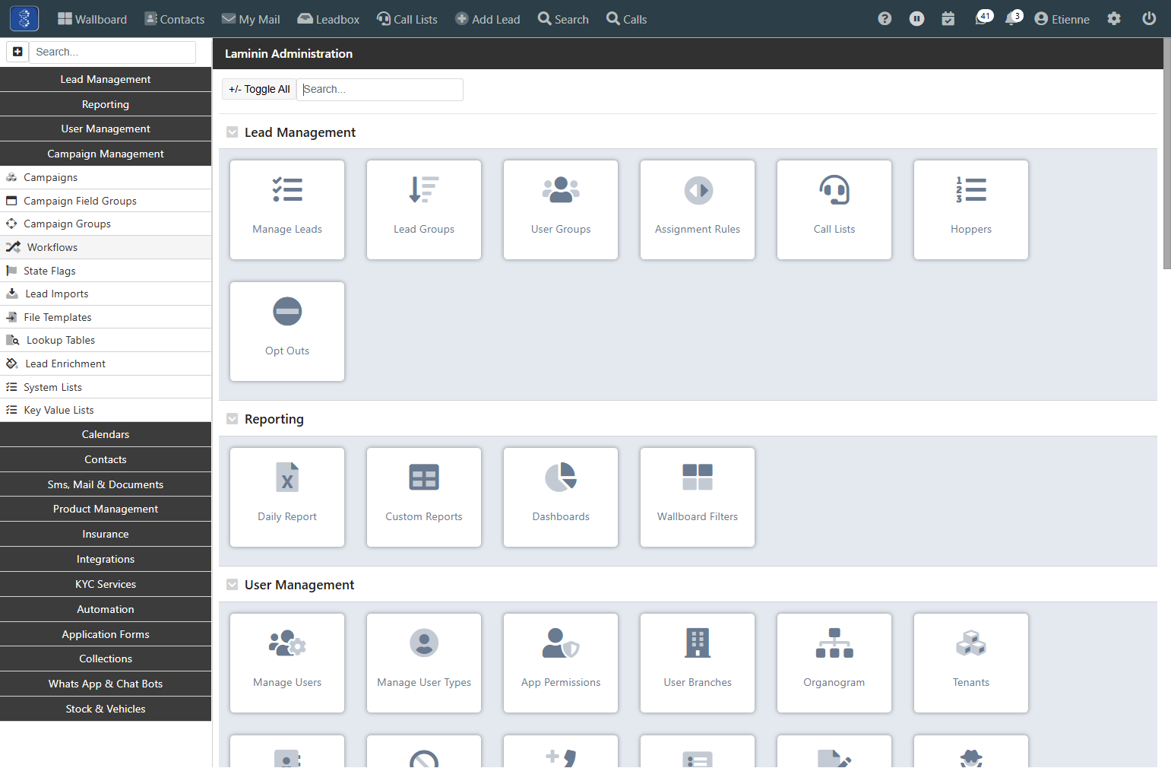Open the Dashboards tile
The image size is (1171, 784).
coord(561,497)
